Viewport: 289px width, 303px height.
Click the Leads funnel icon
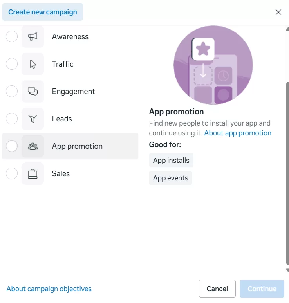pyautogui.click(x=33, y=119)
